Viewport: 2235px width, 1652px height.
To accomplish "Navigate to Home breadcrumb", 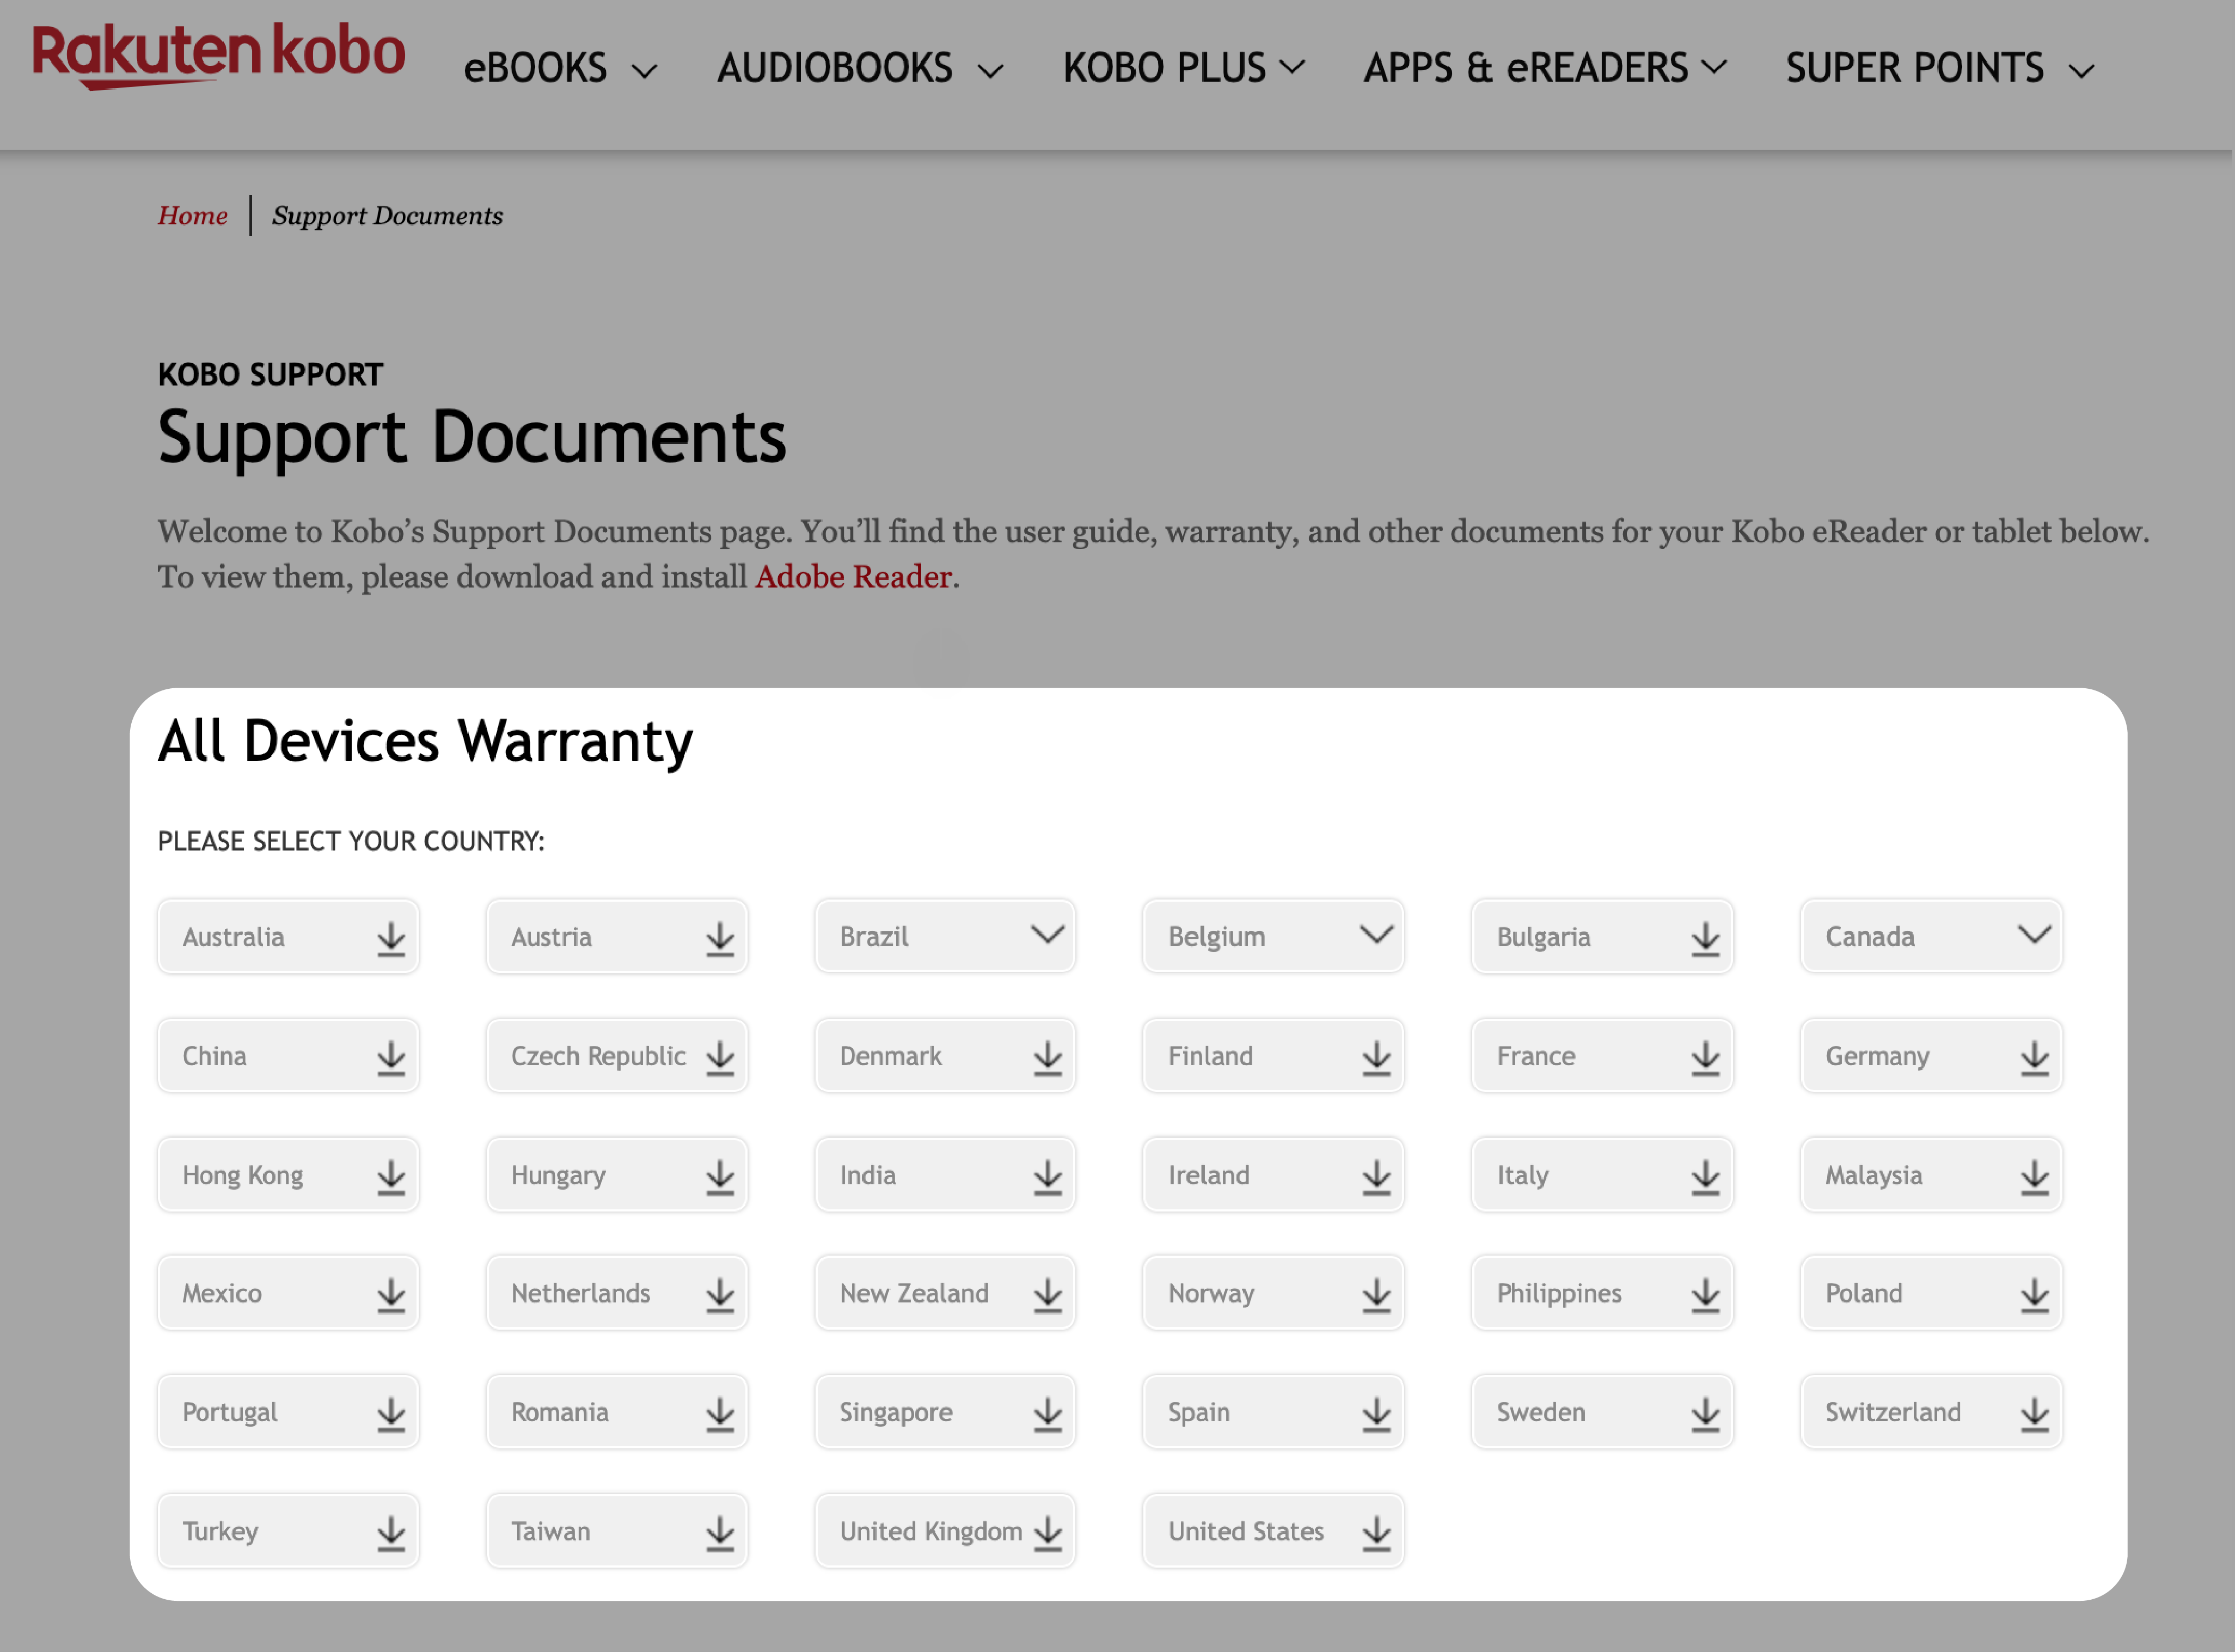I will pyautogui.click(x=191, y=215).
